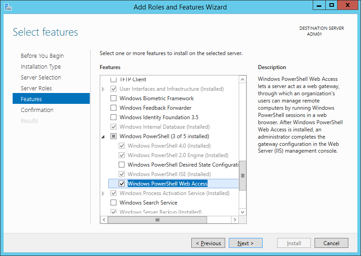Image resolution: width=361 pixels, height=256 pixels.
Task: Click the disabled Install button
Action: (x=294, y=243)
